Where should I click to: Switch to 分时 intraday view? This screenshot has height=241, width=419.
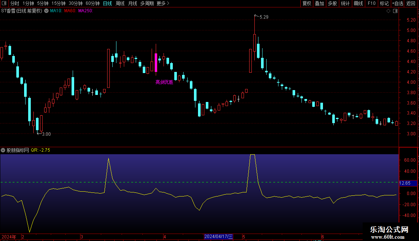15,3
